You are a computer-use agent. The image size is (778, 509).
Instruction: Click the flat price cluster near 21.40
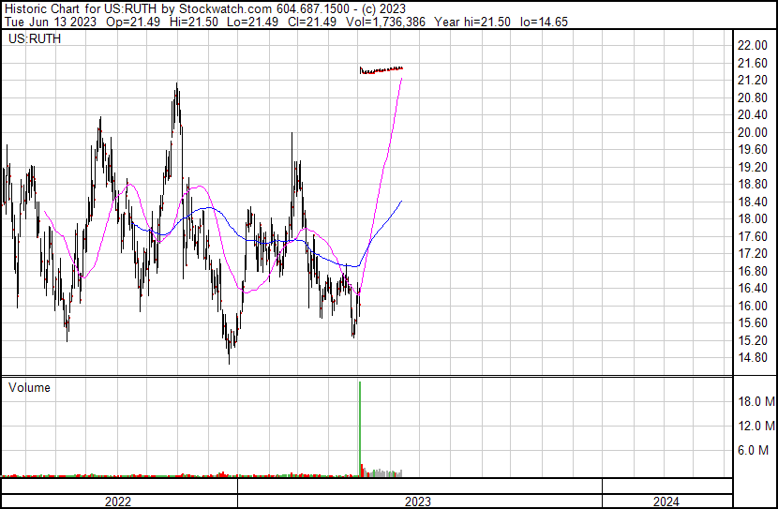382,69
